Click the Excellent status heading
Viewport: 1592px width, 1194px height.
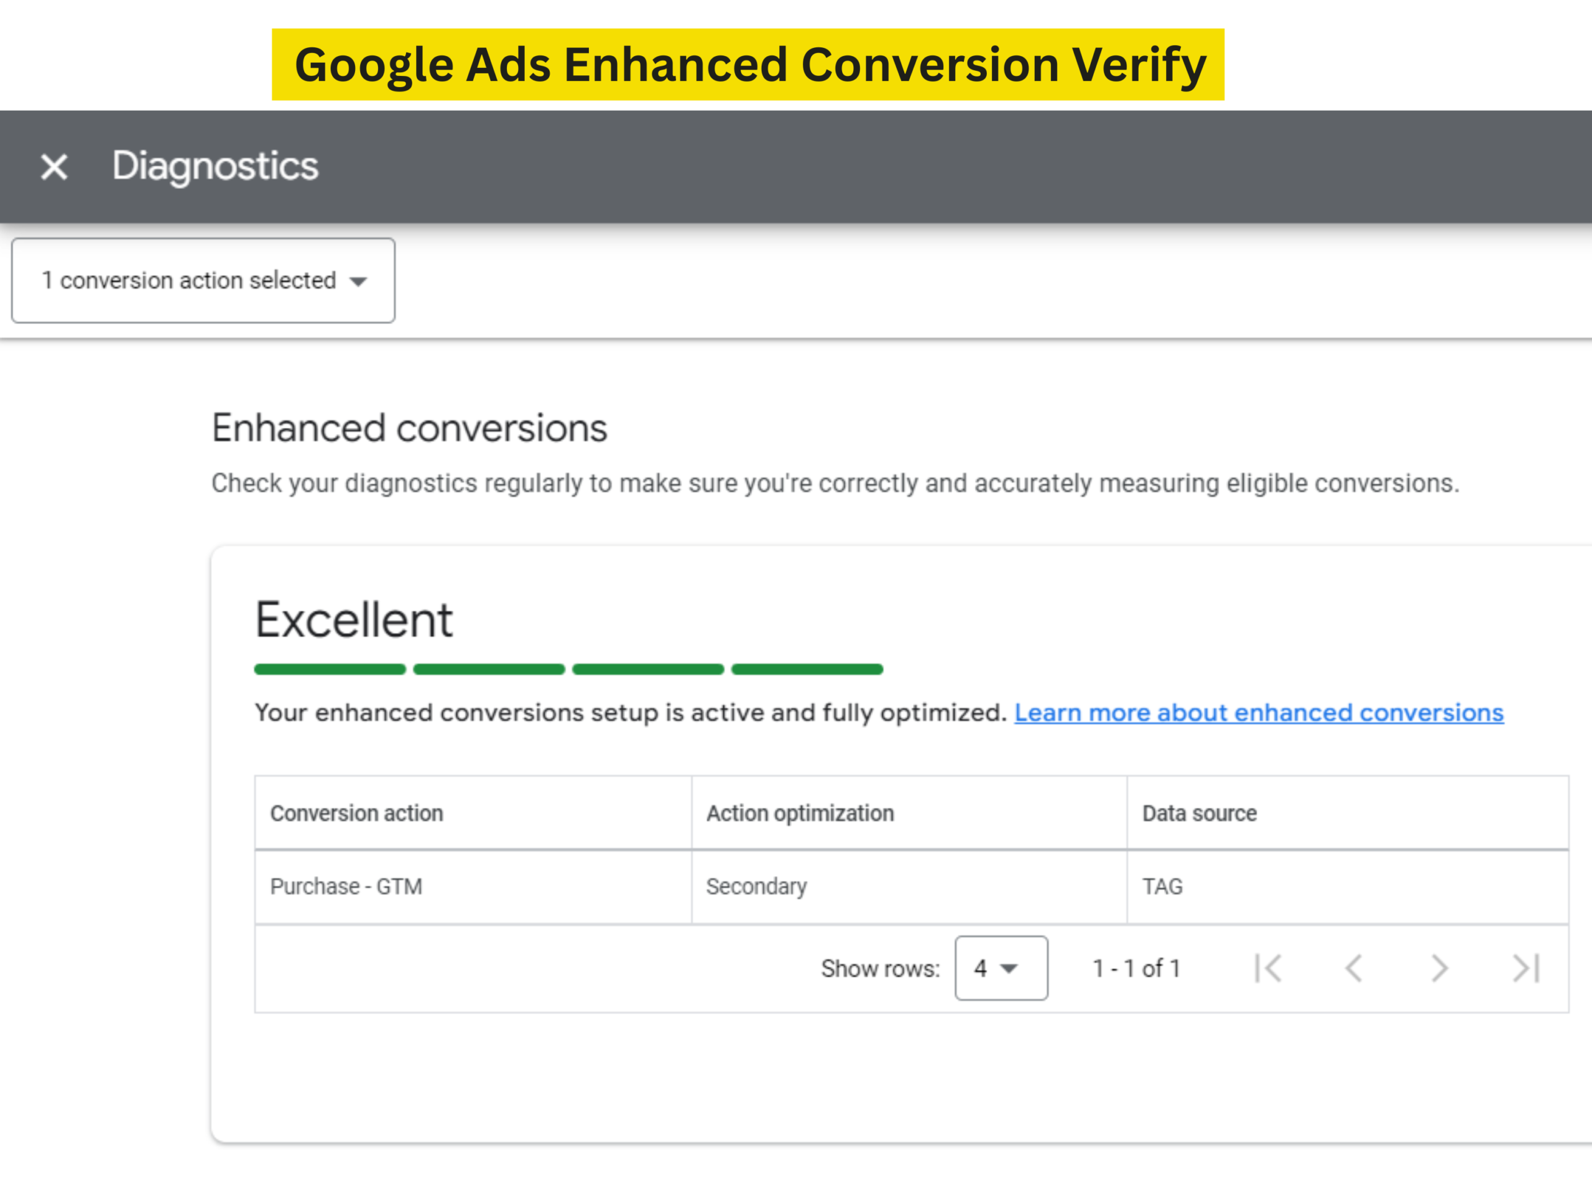click(x=354, y=619)
